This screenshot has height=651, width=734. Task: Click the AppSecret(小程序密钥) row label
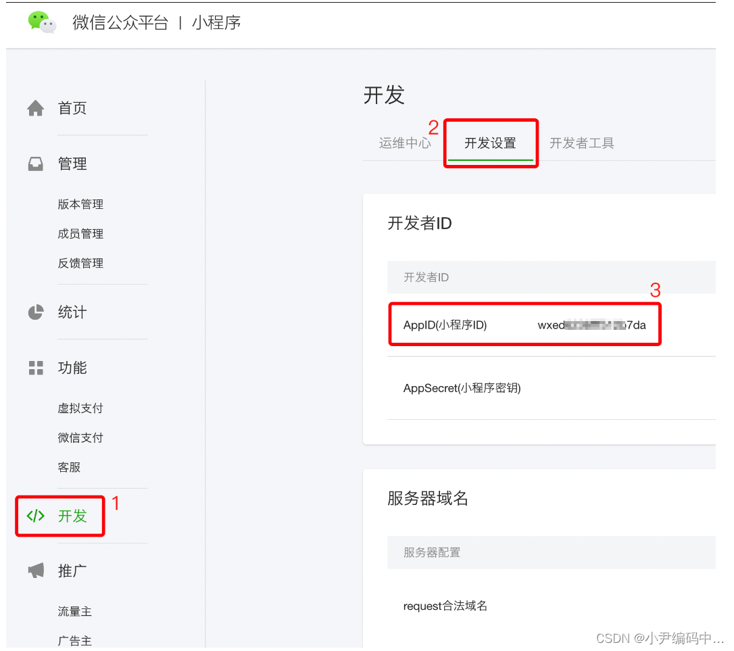pos(462,388)
